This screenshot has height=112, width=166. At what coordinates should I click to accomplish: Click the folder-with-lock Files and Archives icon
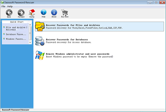(x=40, y=27)
